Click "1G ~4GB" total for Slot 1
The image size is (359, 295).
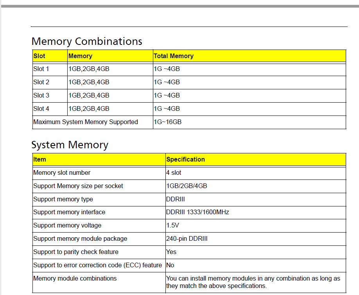167,69
